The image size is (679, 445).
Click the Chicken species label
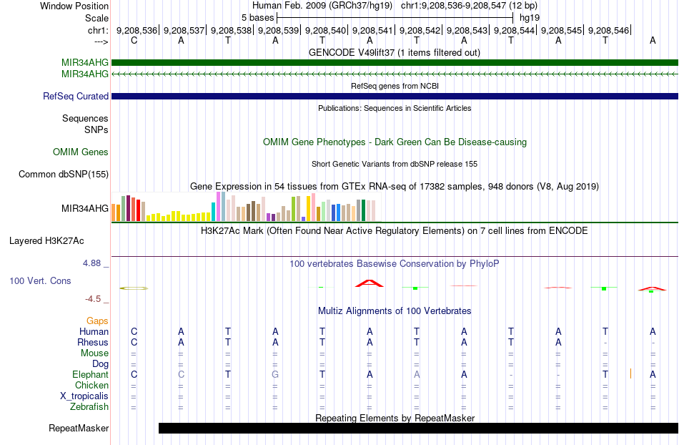pyautogui.click(x=91, y=385)
